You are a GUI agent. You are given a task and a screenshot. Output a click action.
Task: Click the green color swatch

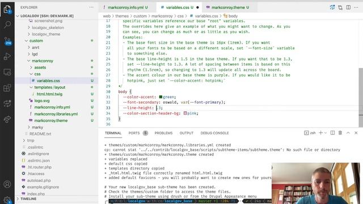point(161,97)
